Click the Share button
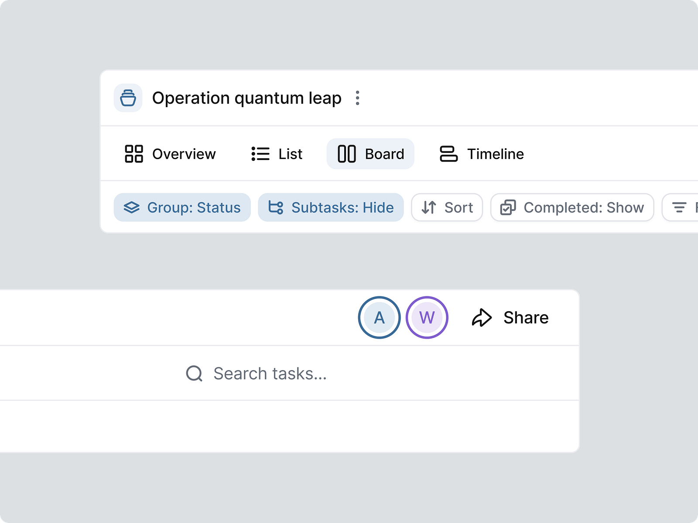 click(x=526, y=317)
